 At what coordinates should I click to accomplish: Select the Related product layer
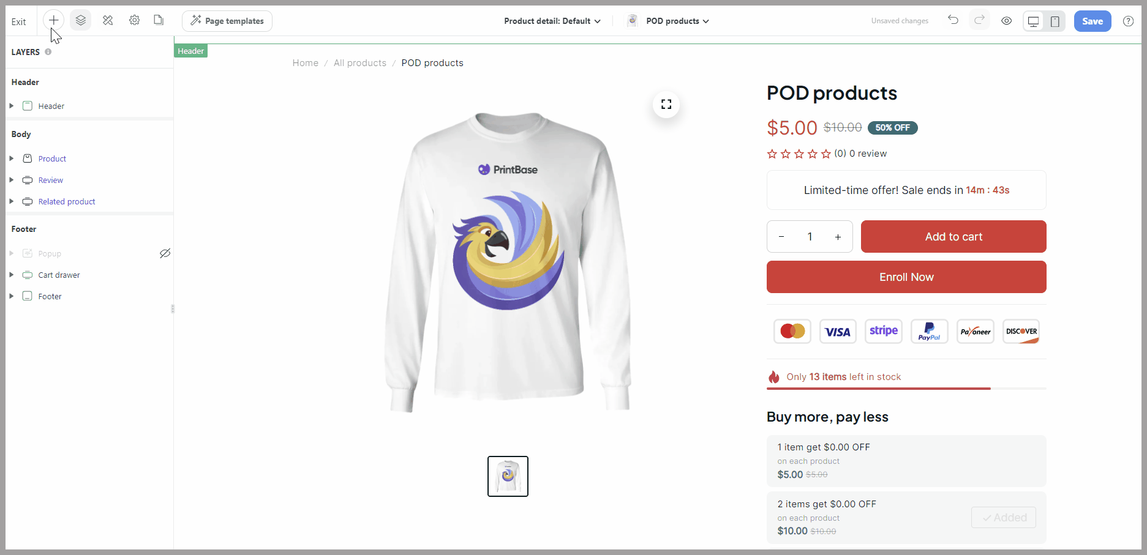pos(67,201)
